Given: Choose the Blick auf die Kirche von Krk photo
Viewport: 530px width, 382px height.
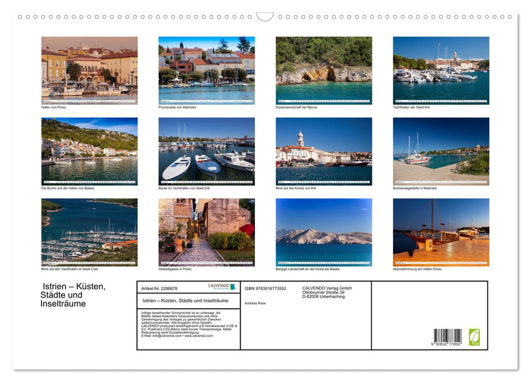Looking at the screenshot, I should (x=324, y=151).
